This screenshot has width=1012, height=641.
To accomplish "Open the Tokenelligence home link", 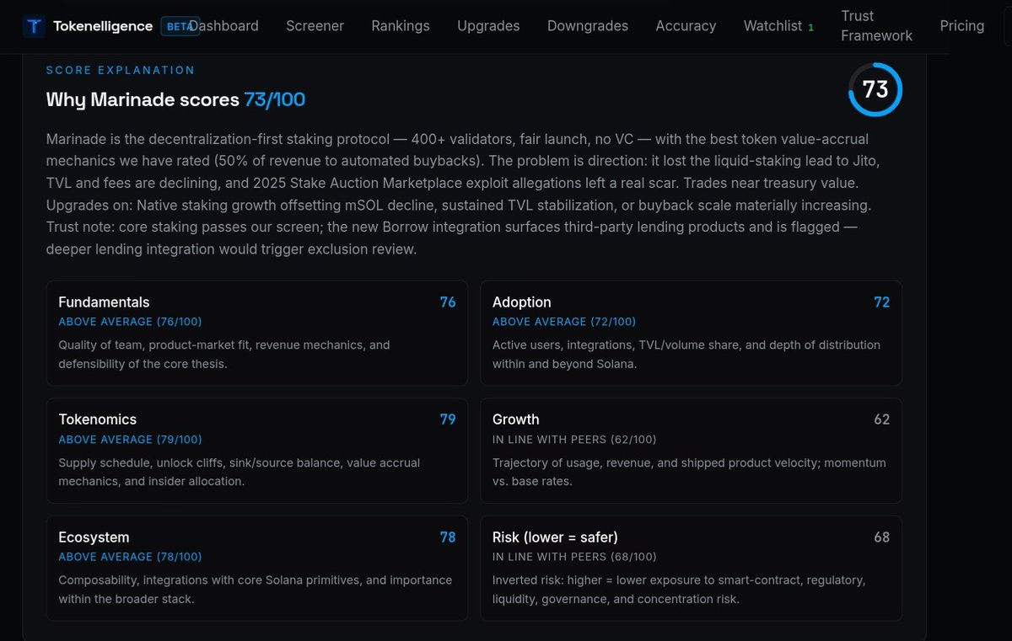I will tap(103, 26).
